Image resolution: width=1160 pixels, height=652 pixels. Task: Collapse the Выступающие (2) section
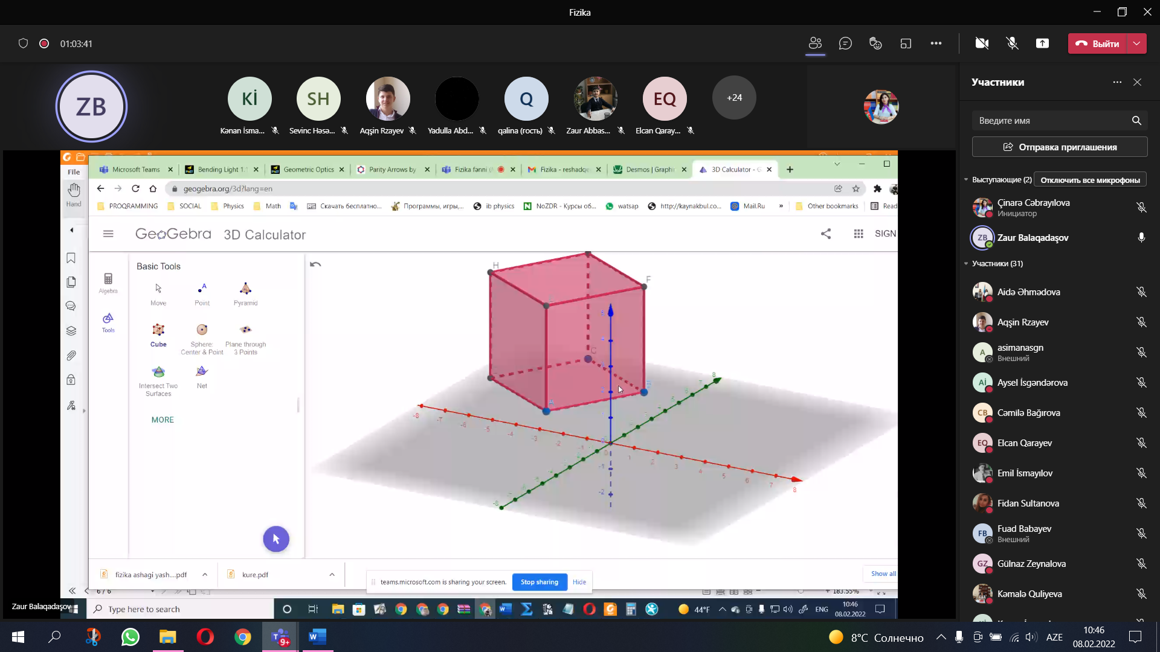[x=966, y=180]
